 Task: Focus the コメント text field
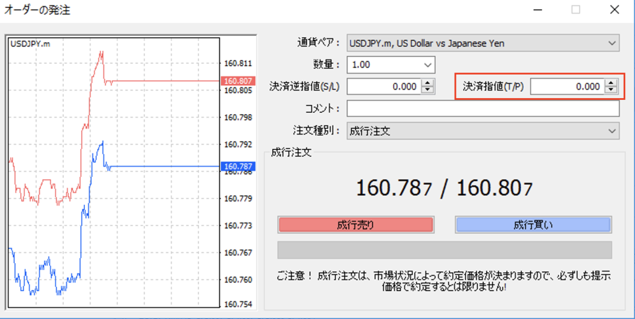(482, 109)
